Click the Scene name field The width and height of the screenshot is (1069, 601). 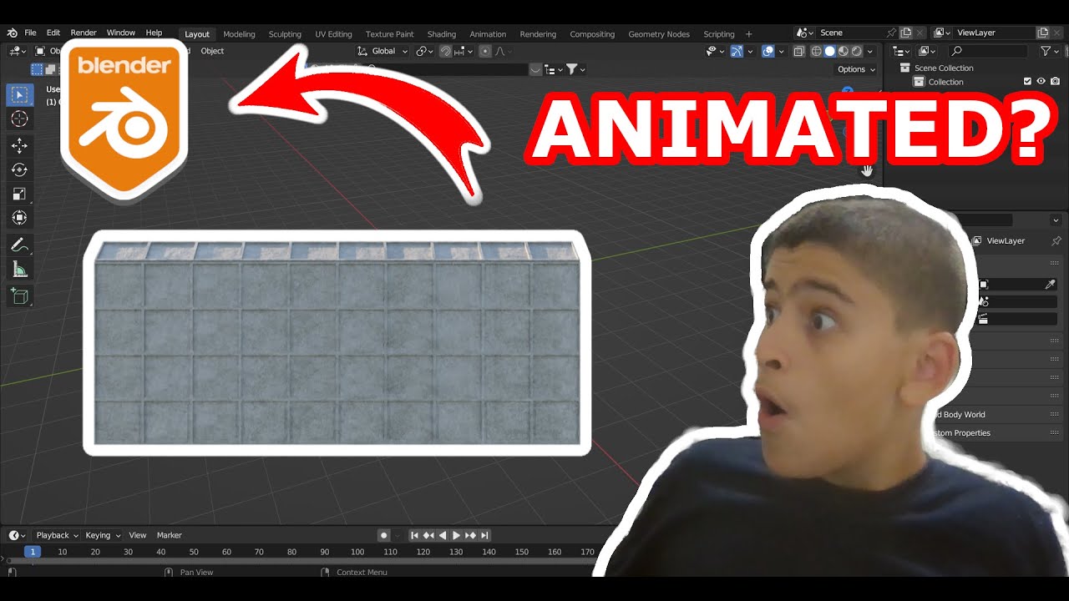pos(849,33)
